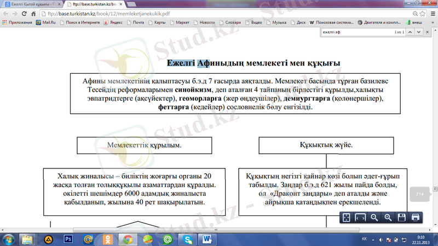Open the Карты bookmark

(157, 22)
